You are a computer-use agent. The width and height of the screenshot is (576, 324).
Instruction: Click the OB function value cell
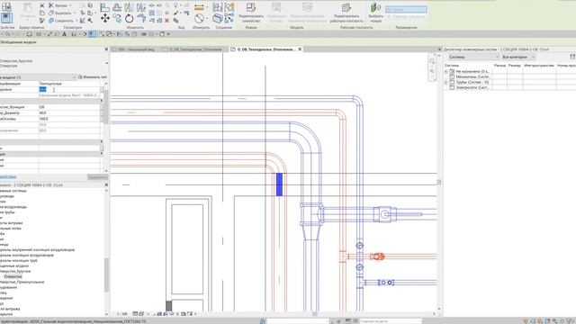pyautogui.click(x=69, y=107)
